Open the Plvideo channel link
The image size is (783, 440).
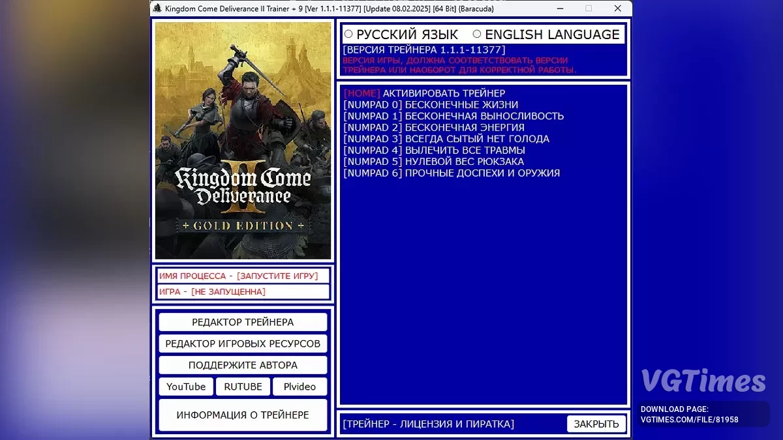299,387
